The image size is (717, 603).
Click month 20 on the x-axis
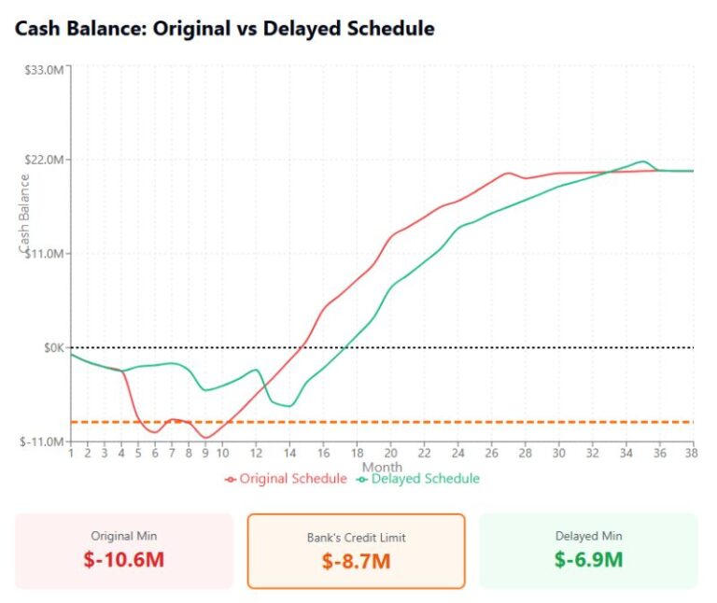pos(391,454)
